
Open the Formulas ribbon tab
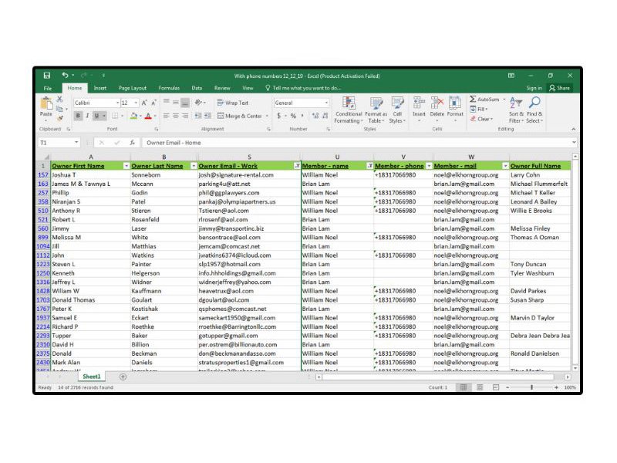(169, 88)
